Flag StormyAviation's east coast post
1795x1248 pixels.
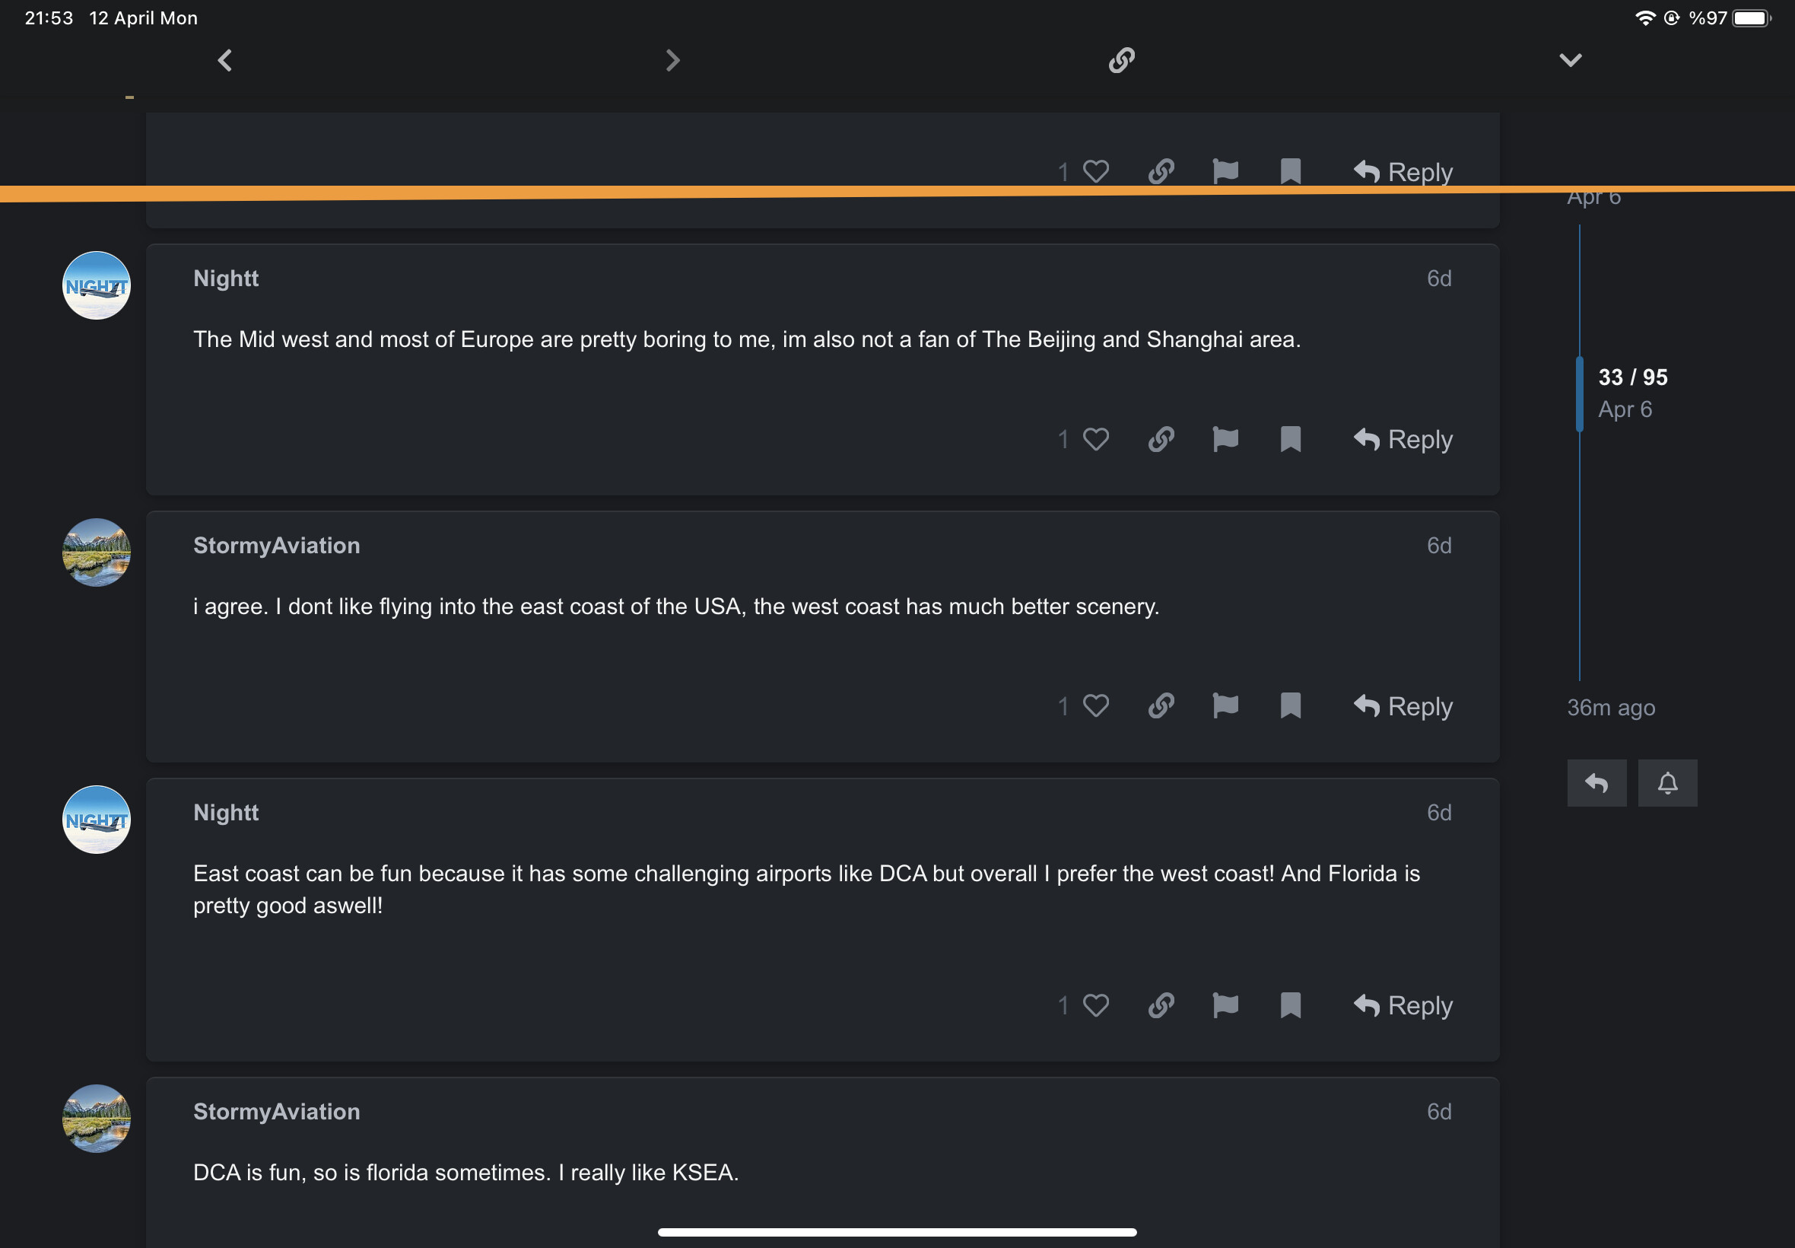tap(1225, 706)
